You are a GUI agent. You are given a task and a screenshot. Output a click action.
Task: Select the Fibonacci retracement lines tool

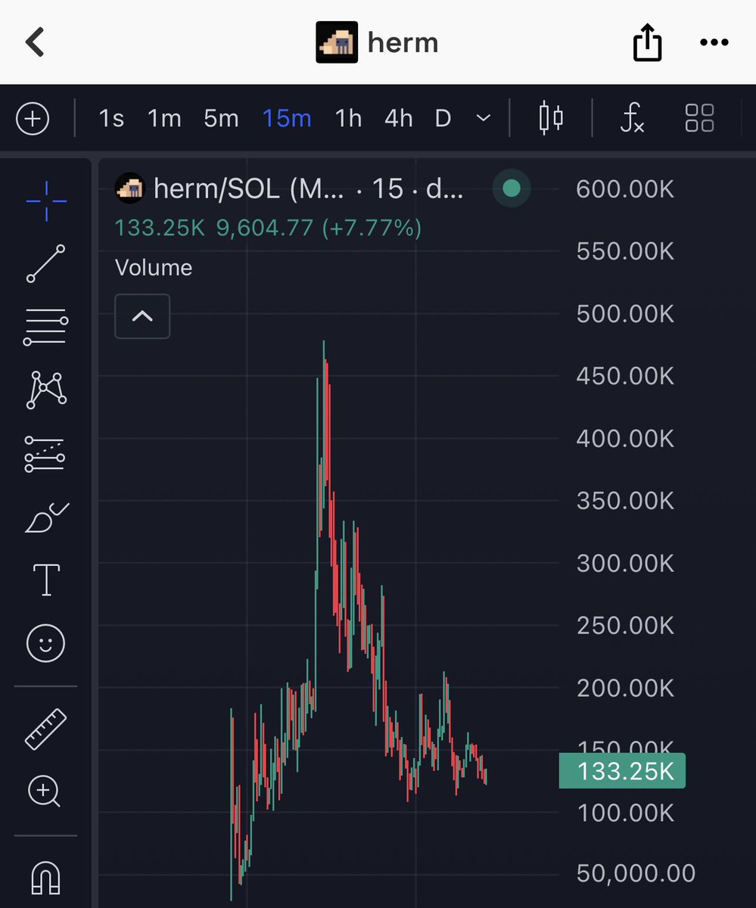[46, 327]
